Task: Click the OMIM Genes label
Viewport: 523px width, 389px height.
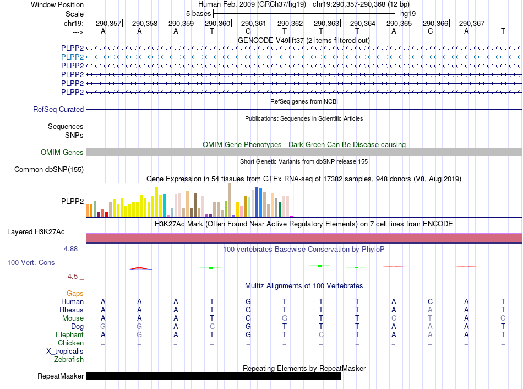Action: tap(62, 152)
